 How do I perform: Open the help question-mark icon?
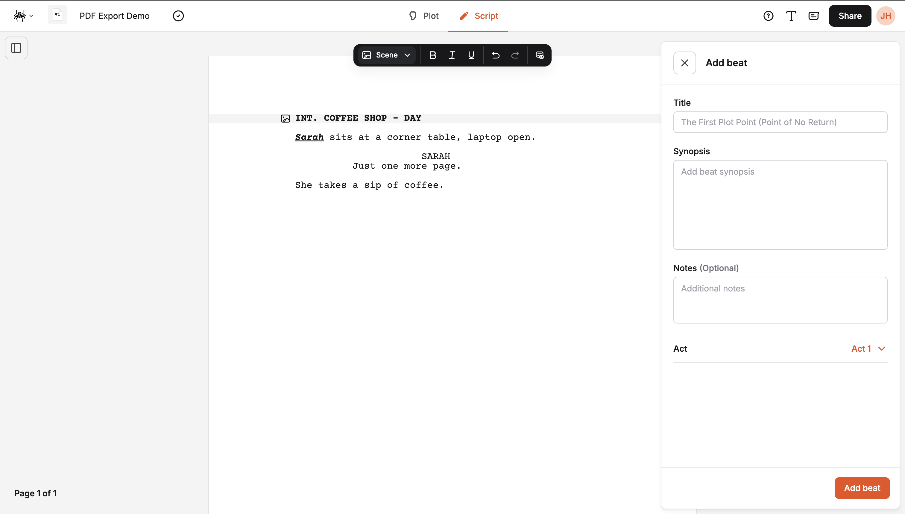[x=768, y=16]
